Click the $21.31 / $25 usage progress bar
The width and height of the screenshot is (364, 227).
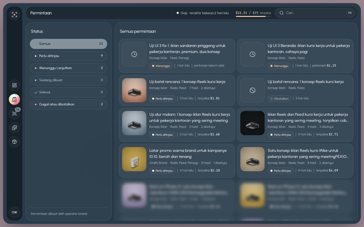point(253,16)
